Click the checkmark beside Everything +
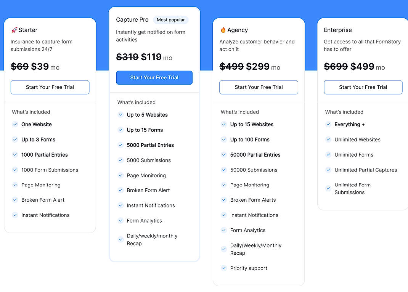The height and width of the screenshot is (292, 408). 328,124
